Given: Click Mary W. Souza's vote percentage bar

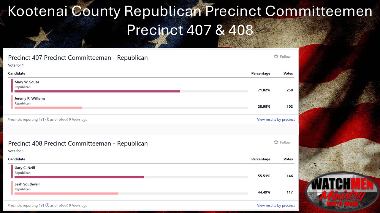Looking at the screenshot, I should [x=131, y=91].
